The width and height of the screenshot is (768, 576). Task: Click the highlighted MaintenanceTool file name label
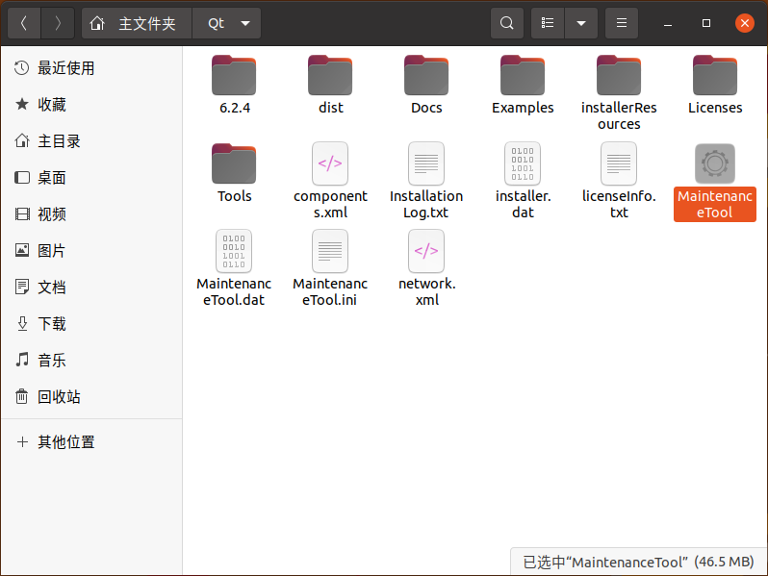(x=715, y=204)
